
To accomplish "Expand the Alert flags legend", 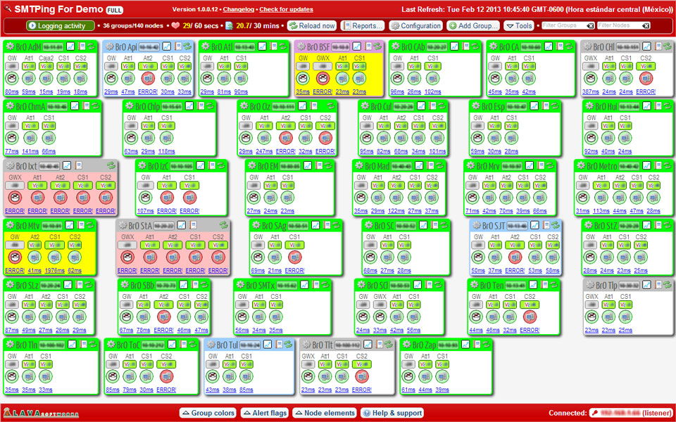I will click(x=265, y=413).
